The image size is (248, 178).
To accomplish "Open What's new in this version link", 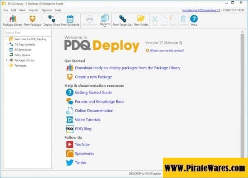I will [x=167, y=51].
